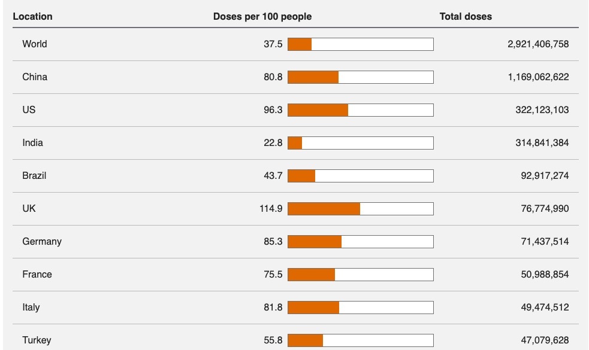Image resolution: width=589 pixels, height=350 pixels.
Task: Click Germany's 85.3 doses value
Action: coord(273,242)
